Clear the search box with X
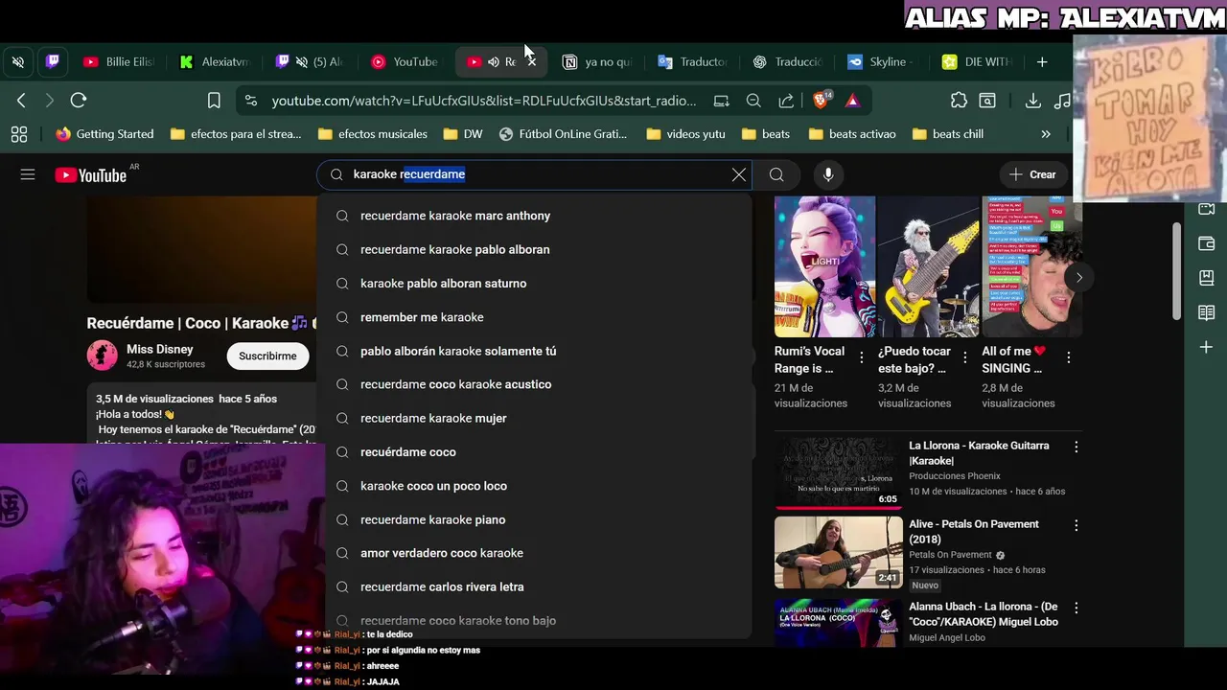The image size is (1227, 690). 739,174
